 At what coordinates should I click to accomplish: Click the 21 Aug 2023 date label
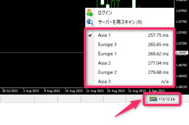[x=95, y=91]
